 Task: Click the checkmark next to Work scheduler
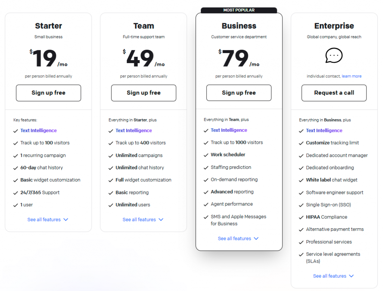(206, 155)
